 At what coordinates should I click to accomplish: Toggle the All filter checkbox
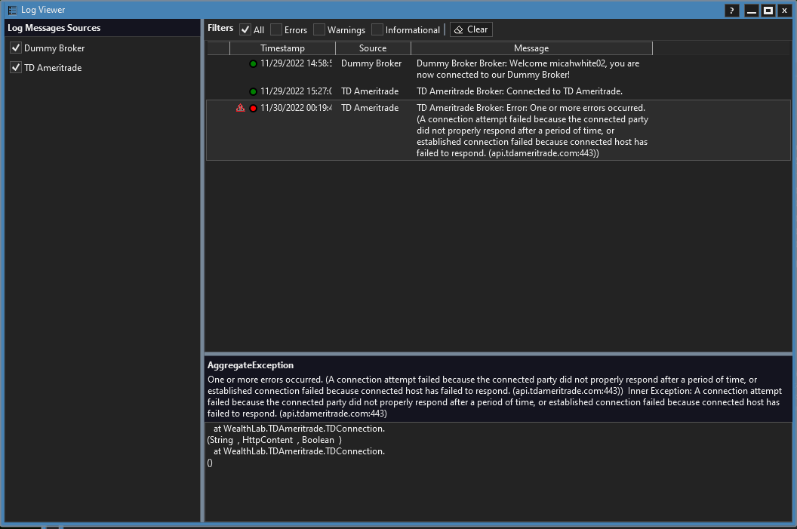click(245, 30)
